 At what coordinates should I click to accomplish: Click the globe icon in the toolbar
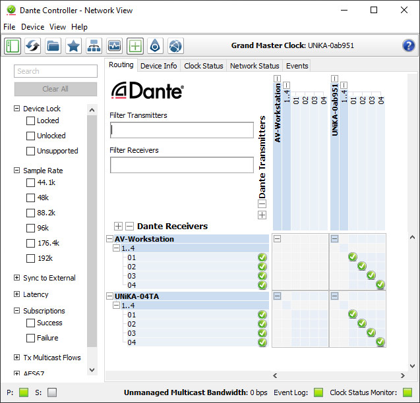click(175, 45)
